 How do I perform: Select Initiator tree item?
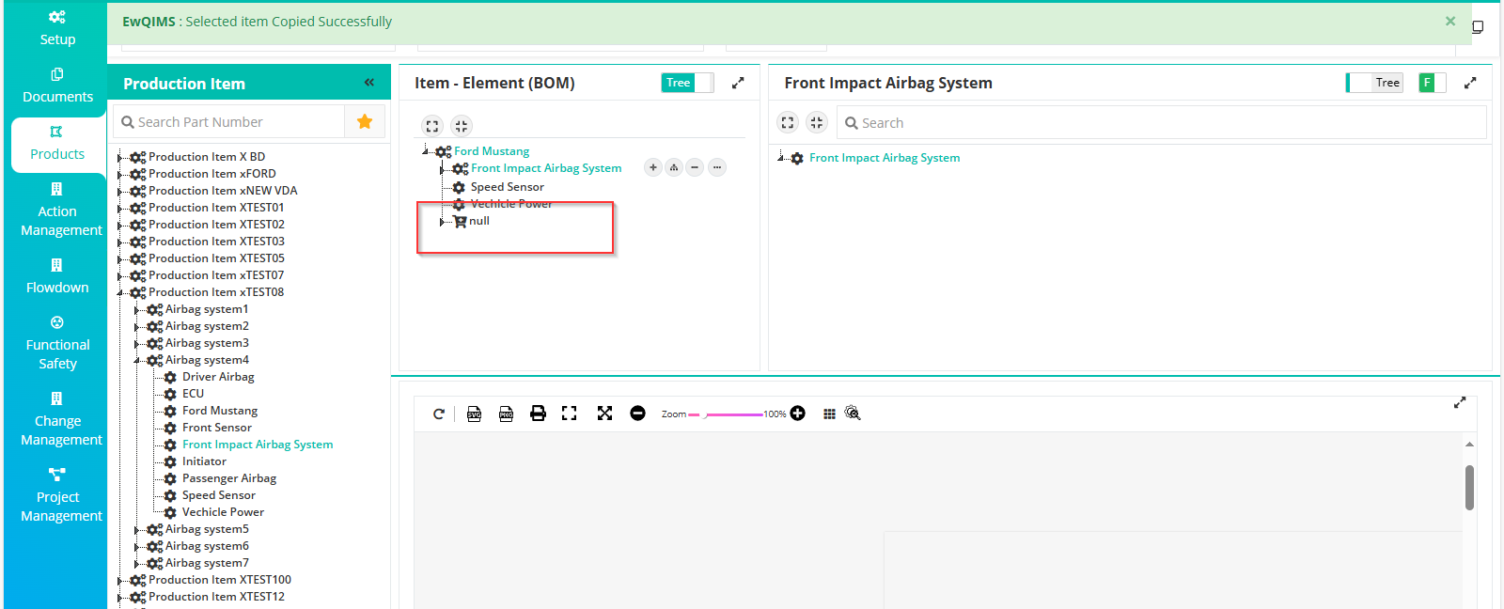coord(204,461)
